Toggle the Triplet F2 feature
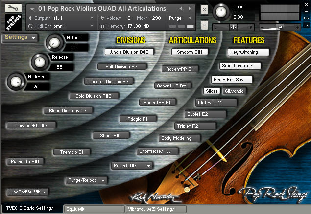 (195, 126)
